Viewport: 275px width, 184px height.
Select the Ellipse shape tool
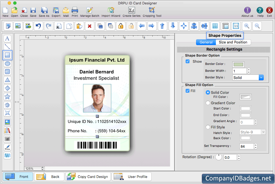7,64
